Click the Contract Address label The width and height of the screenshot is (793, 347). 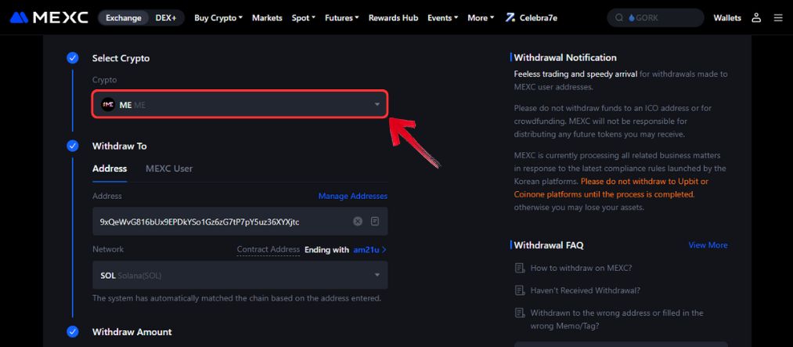coord(269,249)
